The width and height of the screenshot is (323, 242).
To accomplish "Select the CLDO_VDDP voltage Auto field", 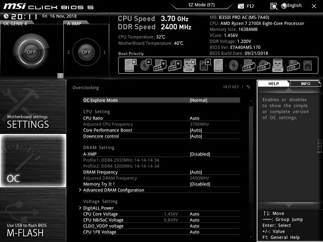I will 194,226.
